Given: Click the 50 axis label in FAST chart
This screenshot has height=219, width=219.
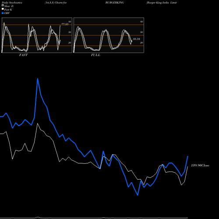Looking at the screenshot, I should (70, 32).
